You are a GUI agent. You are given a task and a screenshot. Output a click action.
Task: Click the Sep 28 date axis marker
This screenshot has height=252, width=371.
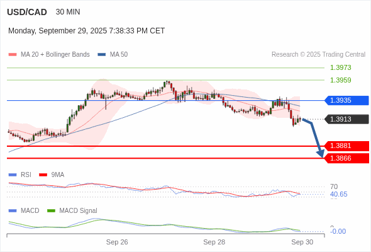214,242
